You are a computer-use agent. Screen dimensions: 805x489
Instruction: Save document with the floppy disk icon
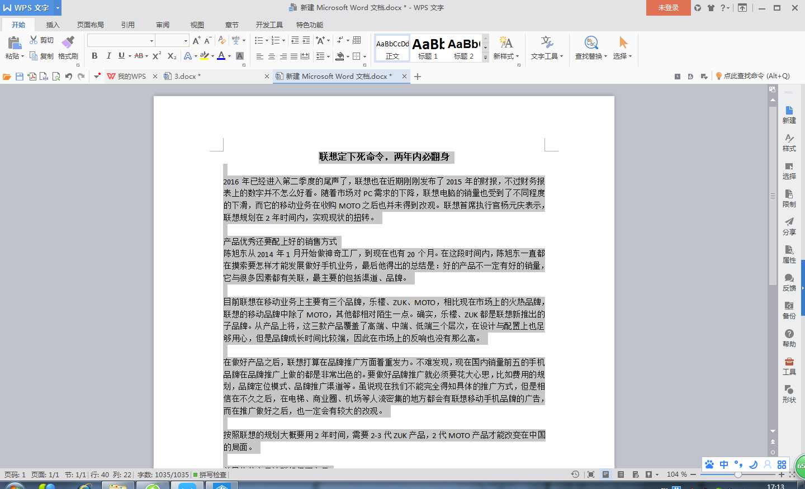(20, 77)
